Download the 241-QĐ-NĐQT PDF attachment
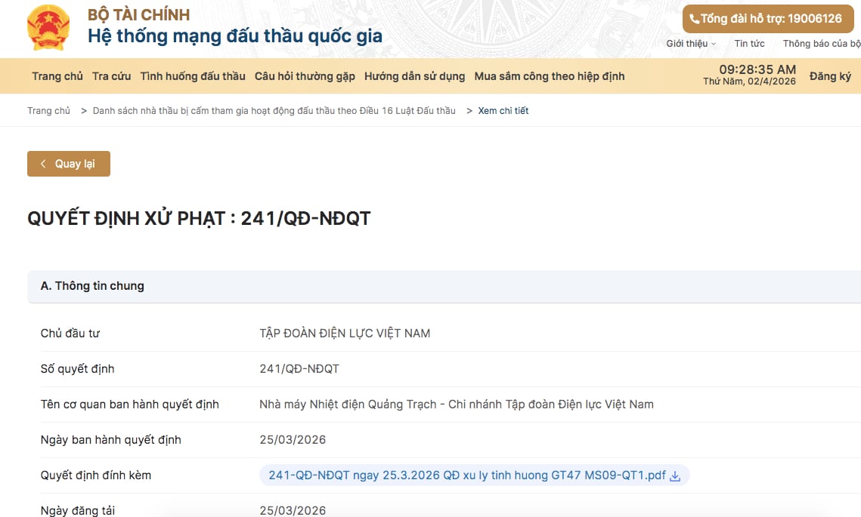The height and width of the screenshot is (517, 861). 466,475
